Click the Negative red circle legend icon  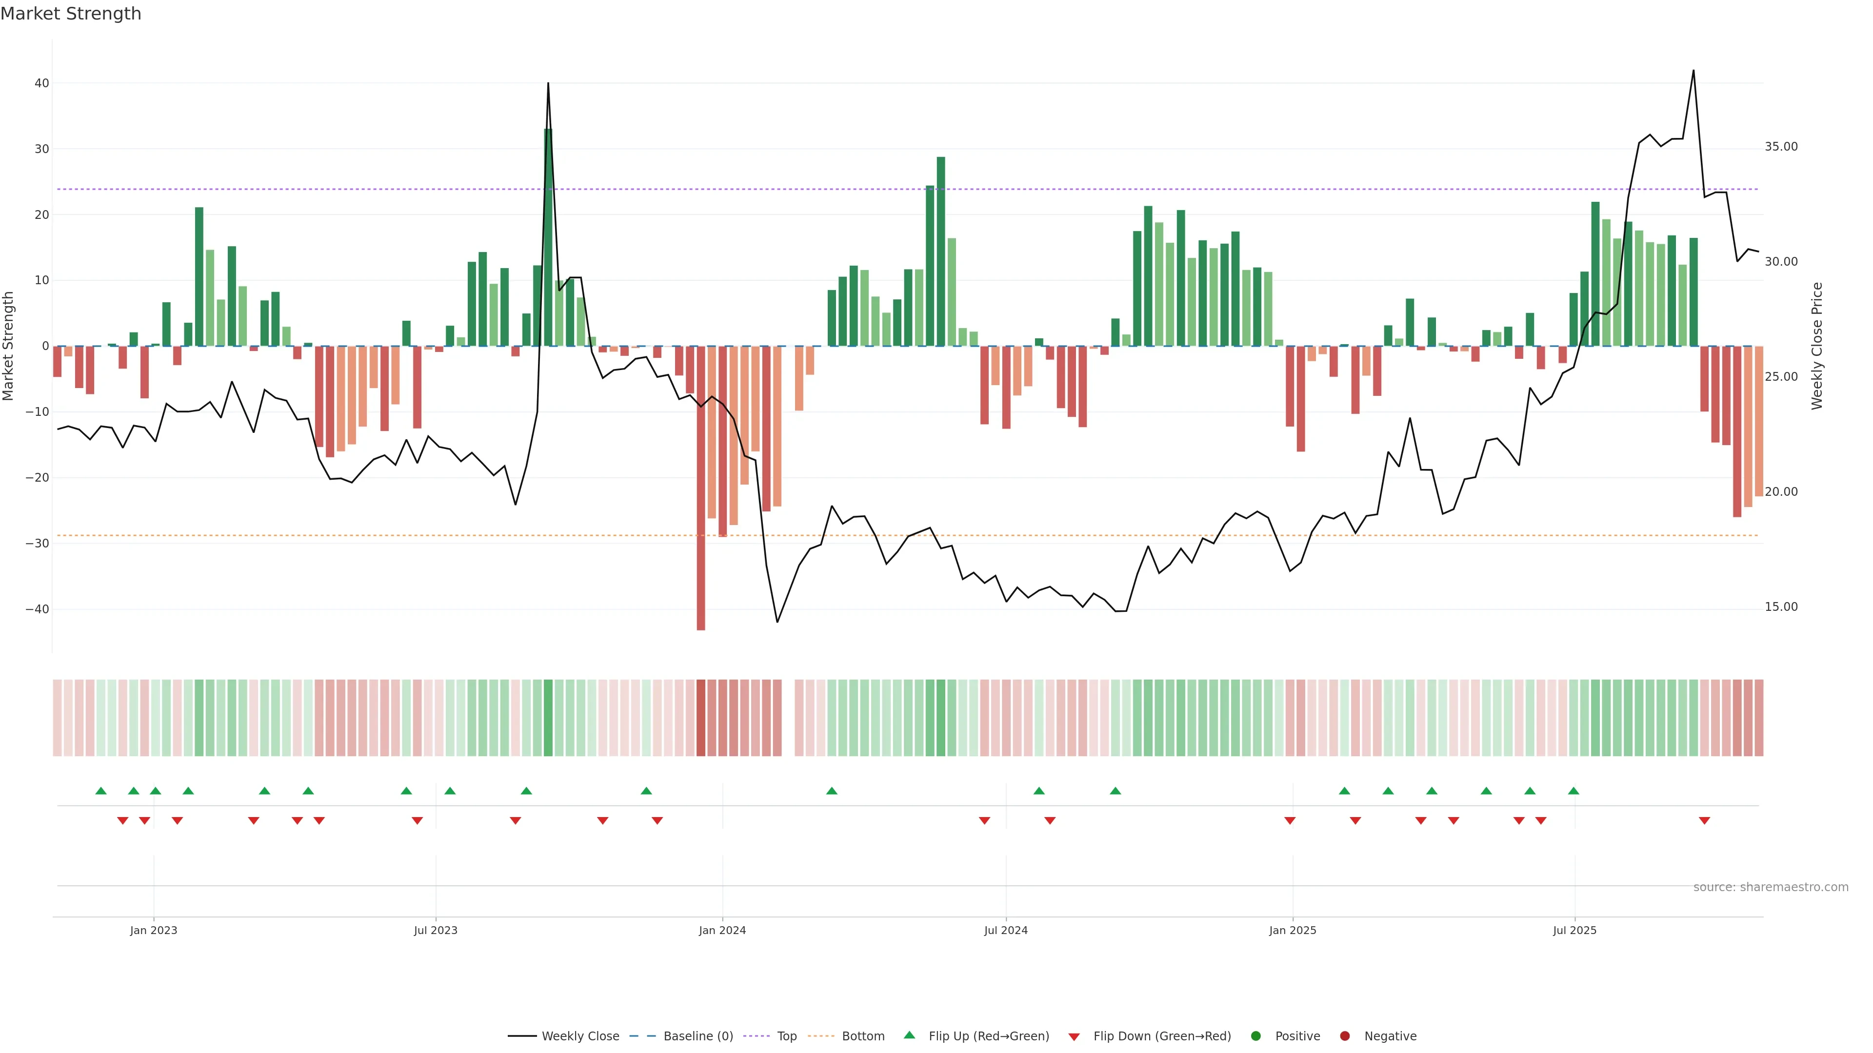pos(1344,1036)
